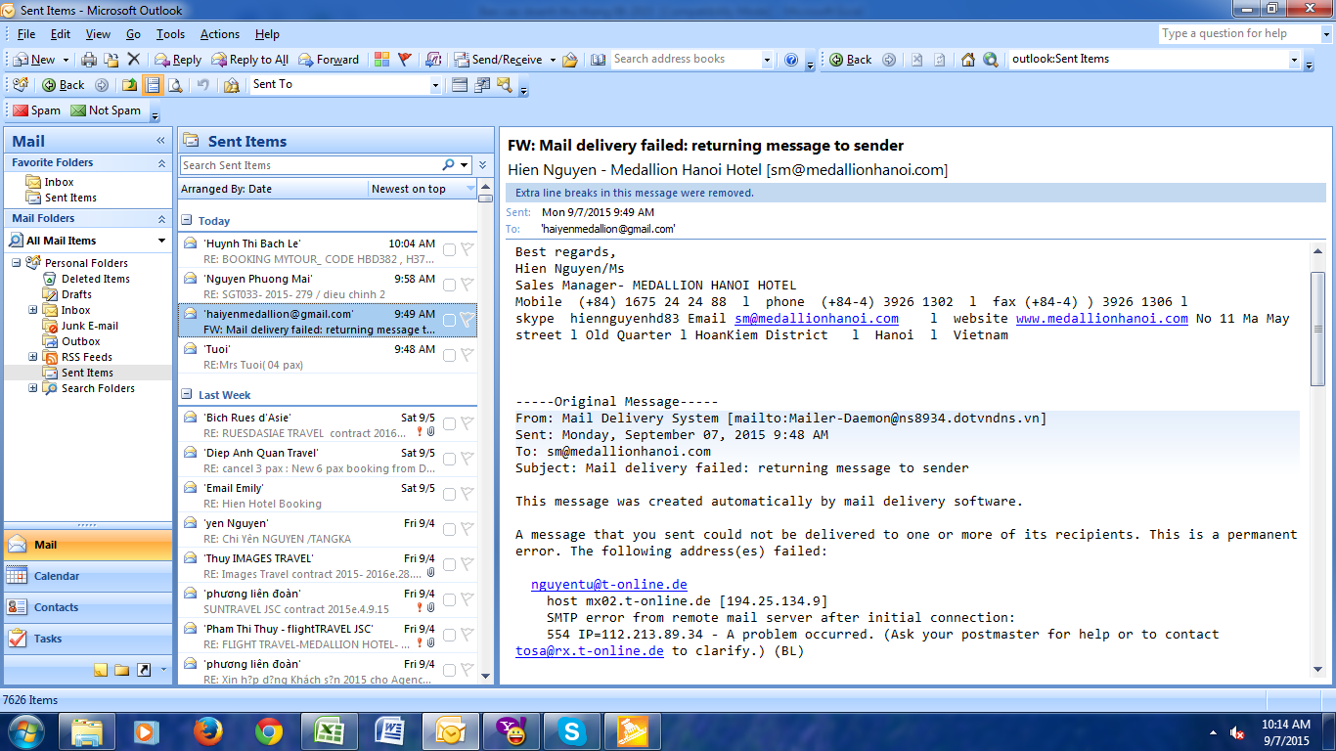Open the Edit menu

pos(61,34)
